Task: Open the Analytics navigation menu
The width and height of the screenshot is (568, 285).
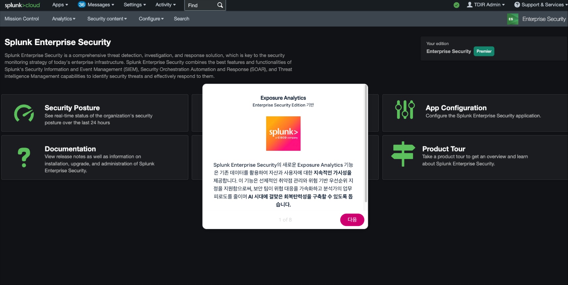Action: point(64,19)
